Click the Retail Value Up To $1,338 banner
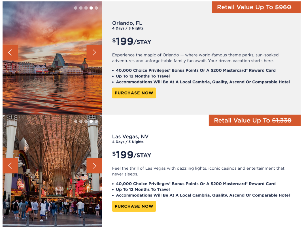The image size is (306, 227). (x=255, y=120)
